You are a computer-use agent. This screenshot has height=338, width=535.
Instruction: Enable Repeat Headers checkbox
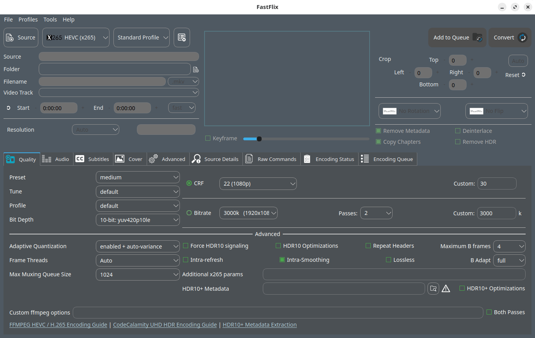pos(368,246)
